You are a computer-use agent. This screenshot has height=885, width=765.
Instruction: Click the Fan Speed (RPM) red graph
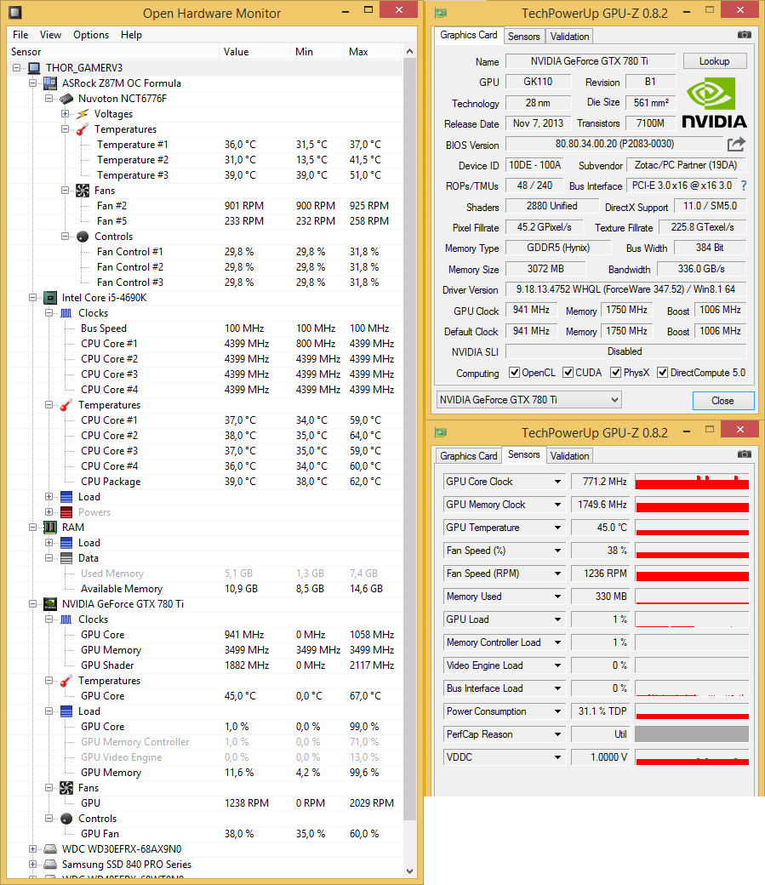click(x=692, y=574)
